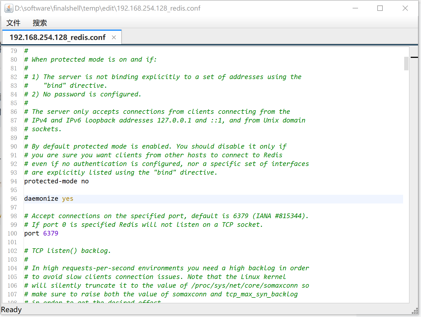Minimize the editor window
421x317 pixels.
[355, 8]
